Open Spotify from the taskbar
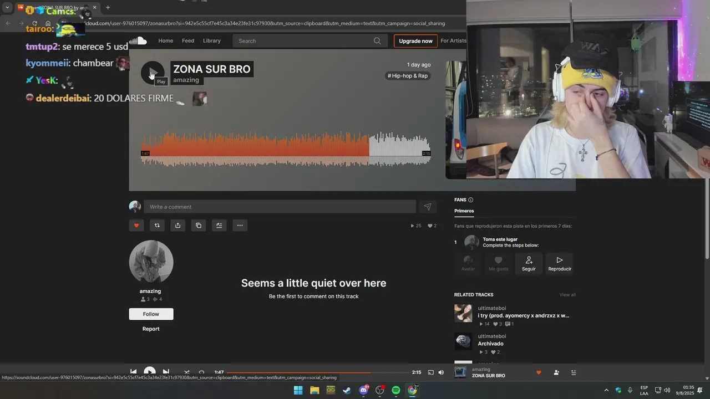This screenshot has width=710, height=399. pos(396,390)
